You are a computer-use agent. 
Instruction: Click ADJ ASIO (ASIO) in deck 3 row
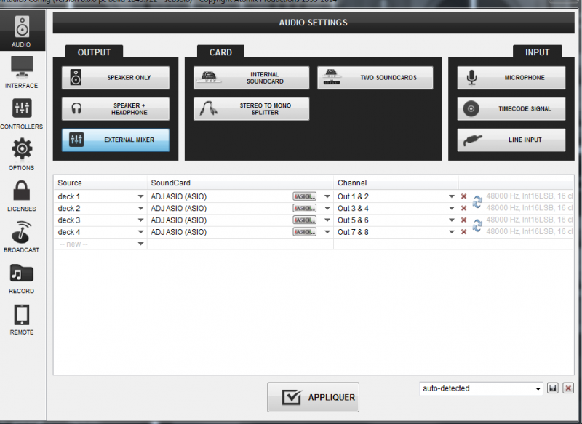[178, 220]
